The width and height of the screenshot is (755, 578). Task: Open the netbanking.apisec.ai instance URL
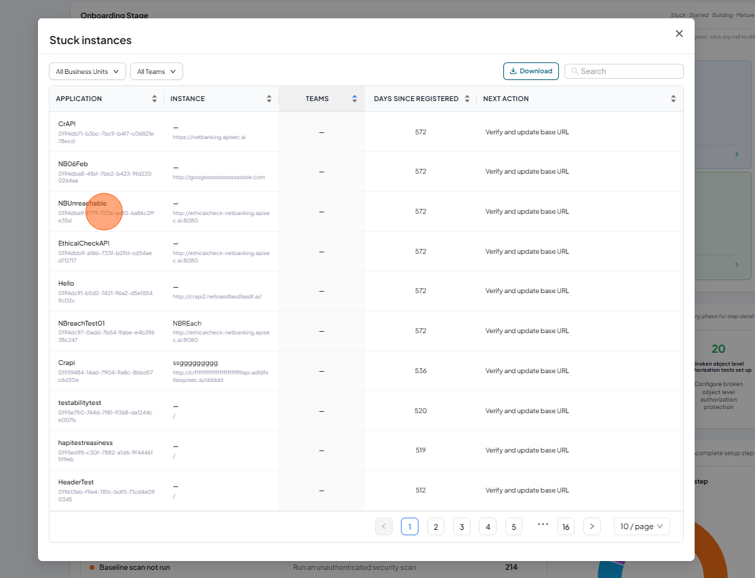209,137
